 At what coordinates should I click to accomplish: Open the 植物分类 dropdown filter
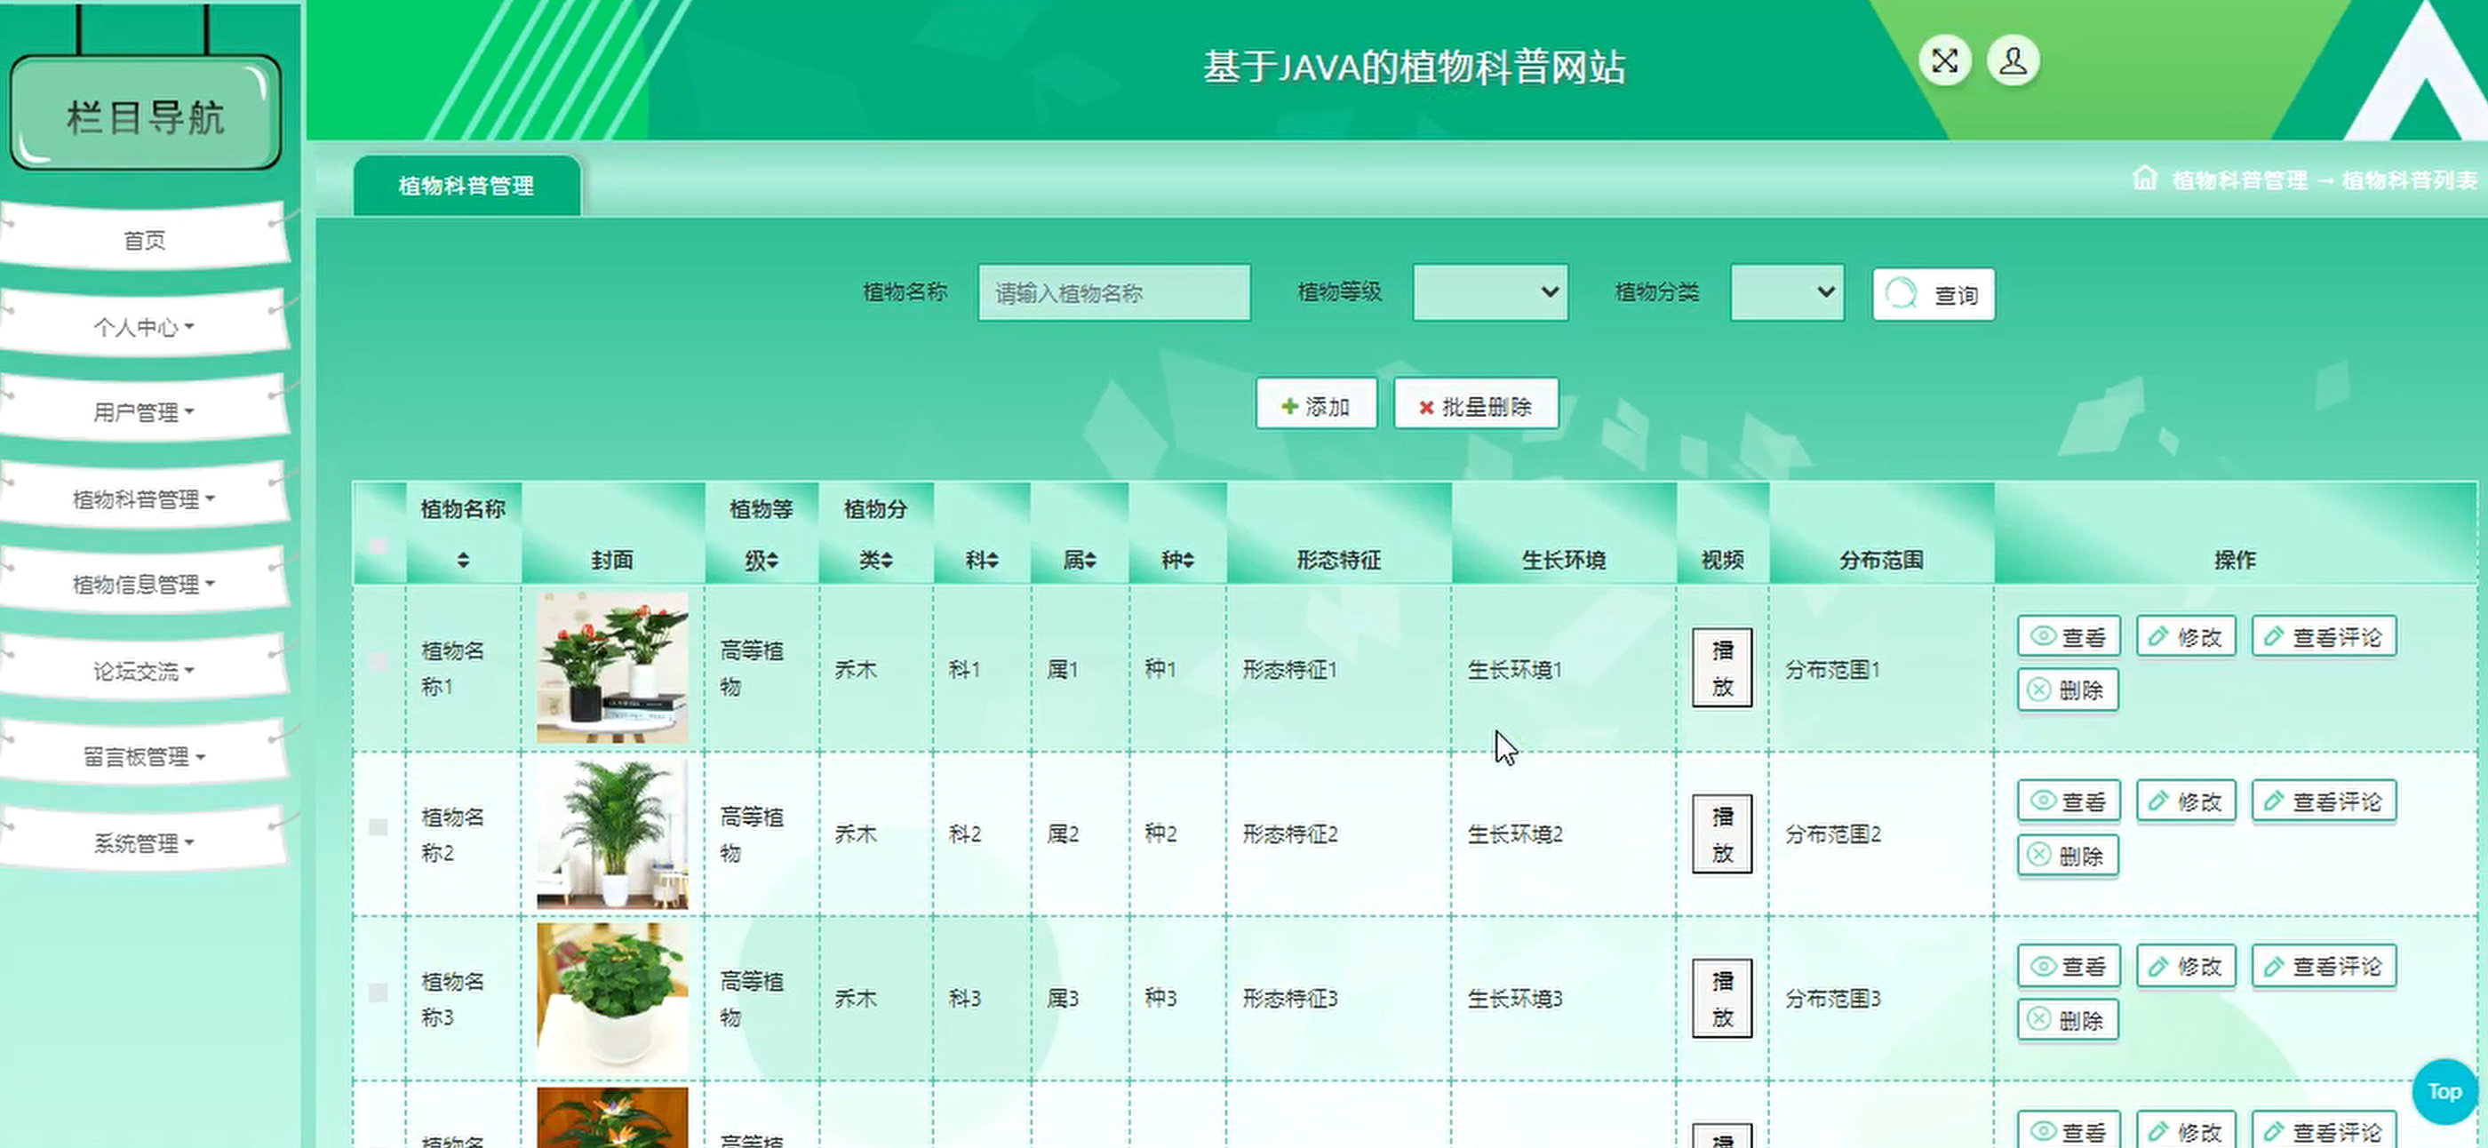1787,292
